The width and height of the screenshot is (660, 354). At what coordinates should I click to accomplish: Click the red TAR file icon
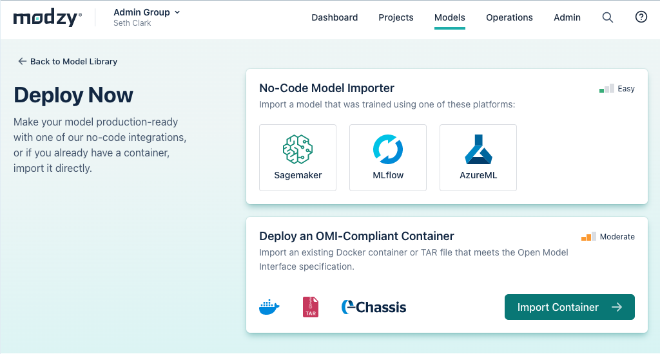point(311,307)
